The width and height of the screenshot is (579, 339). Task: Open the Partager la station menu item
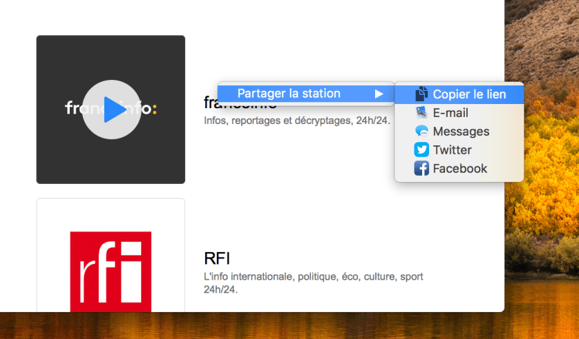point(306,94)
